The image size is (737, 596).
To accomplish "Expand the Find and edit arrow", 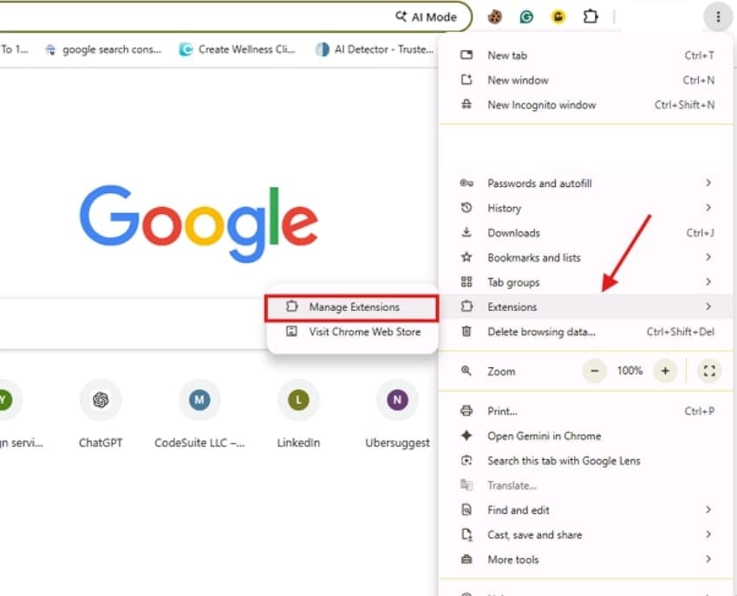I will click(708, 509).
